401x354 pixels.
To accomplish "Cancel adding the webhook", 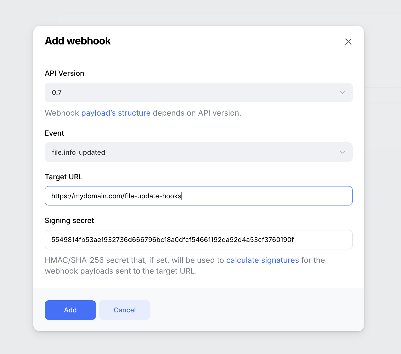I will click(125, 310).
